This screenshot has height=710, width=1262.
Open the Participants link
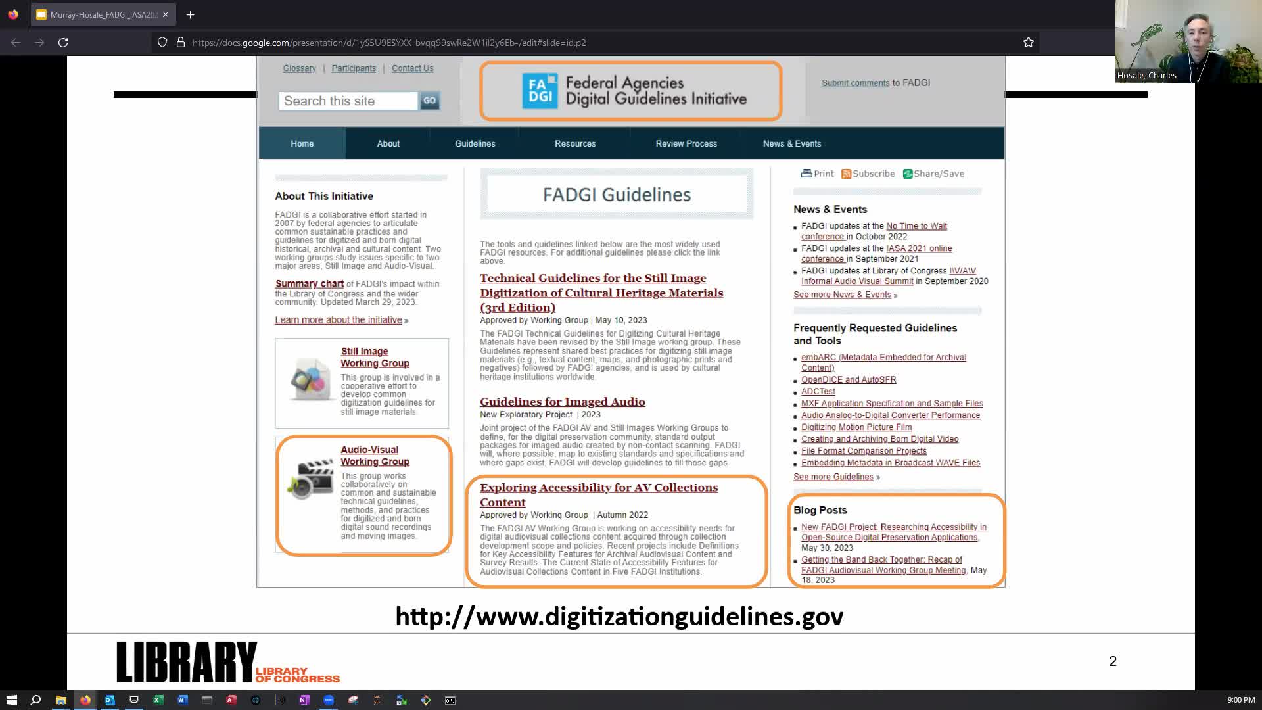[x=354, y=68]
